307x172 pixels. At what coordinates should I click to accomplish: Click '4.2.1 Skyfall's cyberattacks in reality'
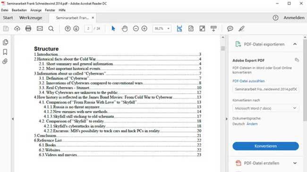[122, 126]
